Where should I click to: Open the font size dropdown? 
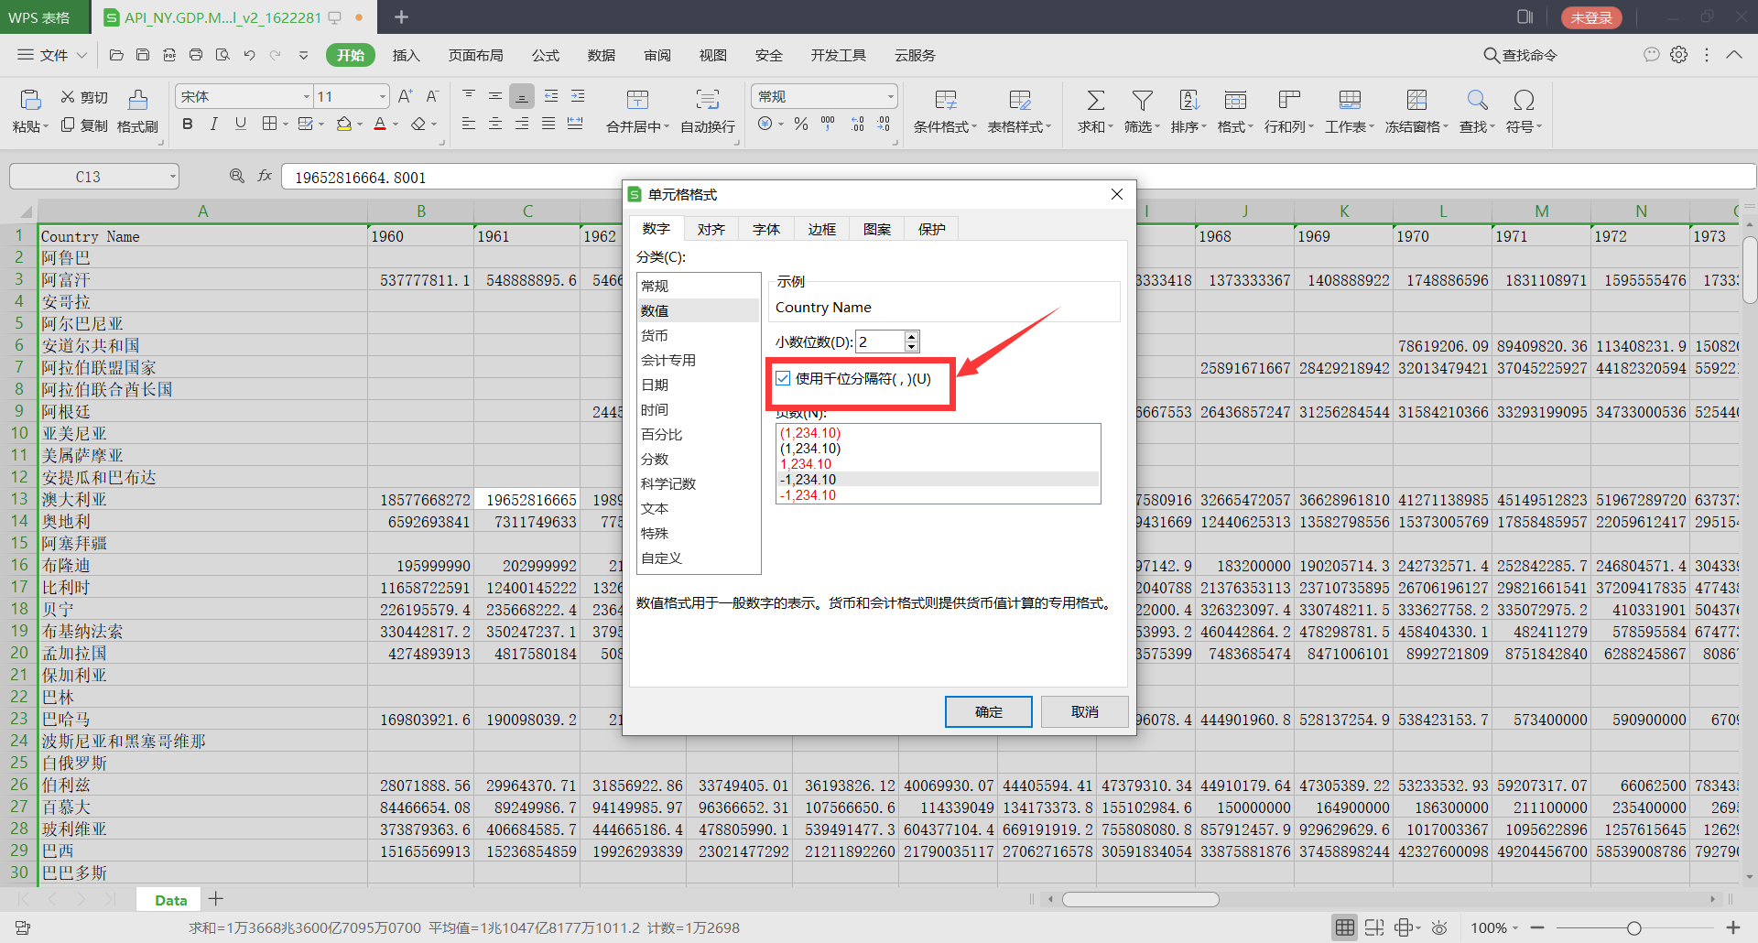tap(383, 96)
